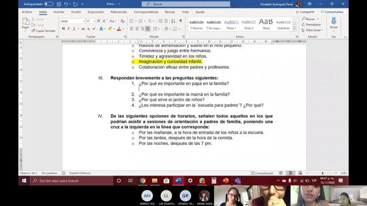Screen dimensions: 367x206
Task: Click text effects blue A icon
Action: click(x=101, y=29)
